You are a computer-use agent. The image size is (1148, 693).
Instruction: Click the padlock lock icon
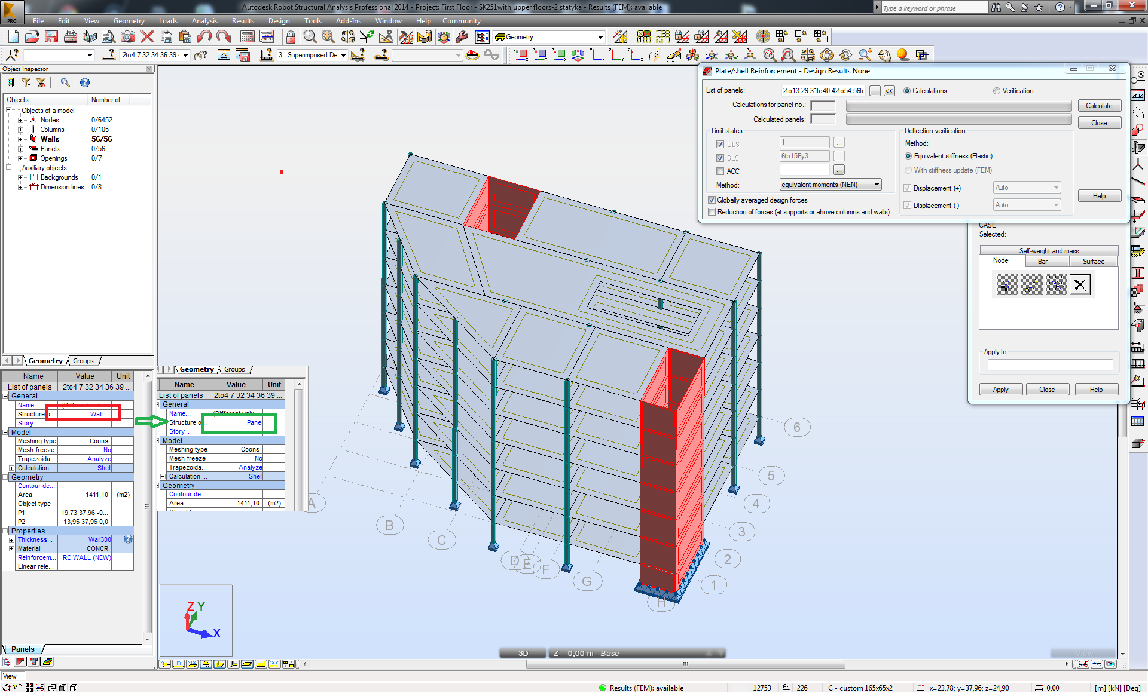(291, 37)
